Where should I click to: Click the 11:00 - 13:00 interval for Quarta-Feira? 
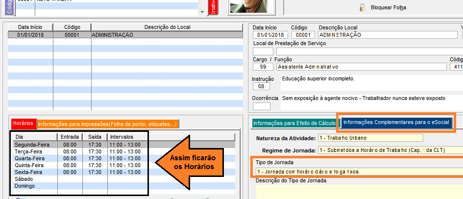pyautogui.click(x=125, y=158)
